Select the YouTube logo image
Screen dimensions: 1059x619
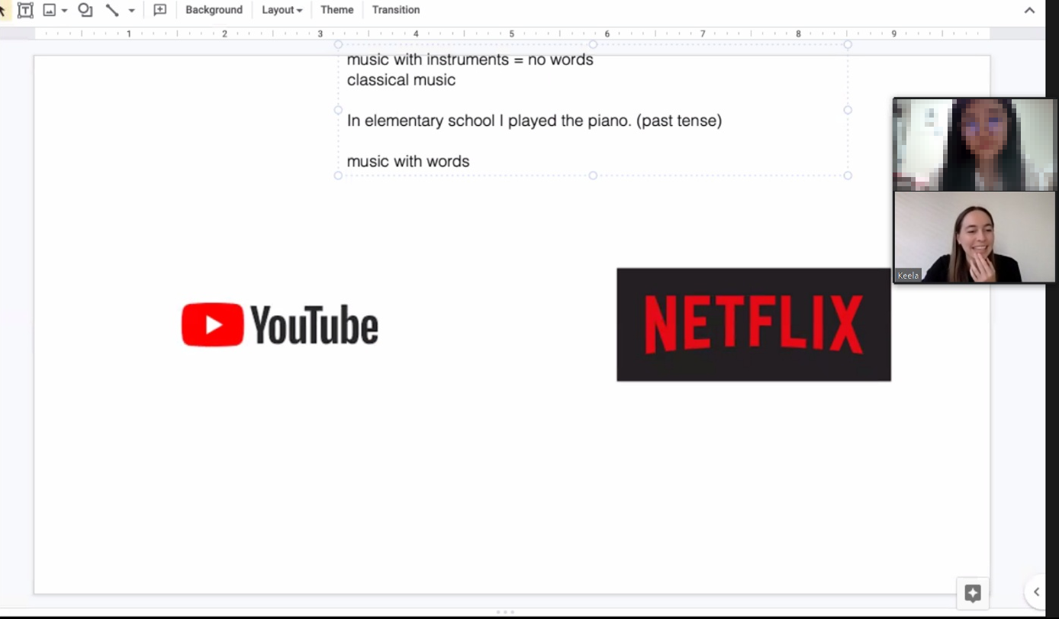click(280, 324)
